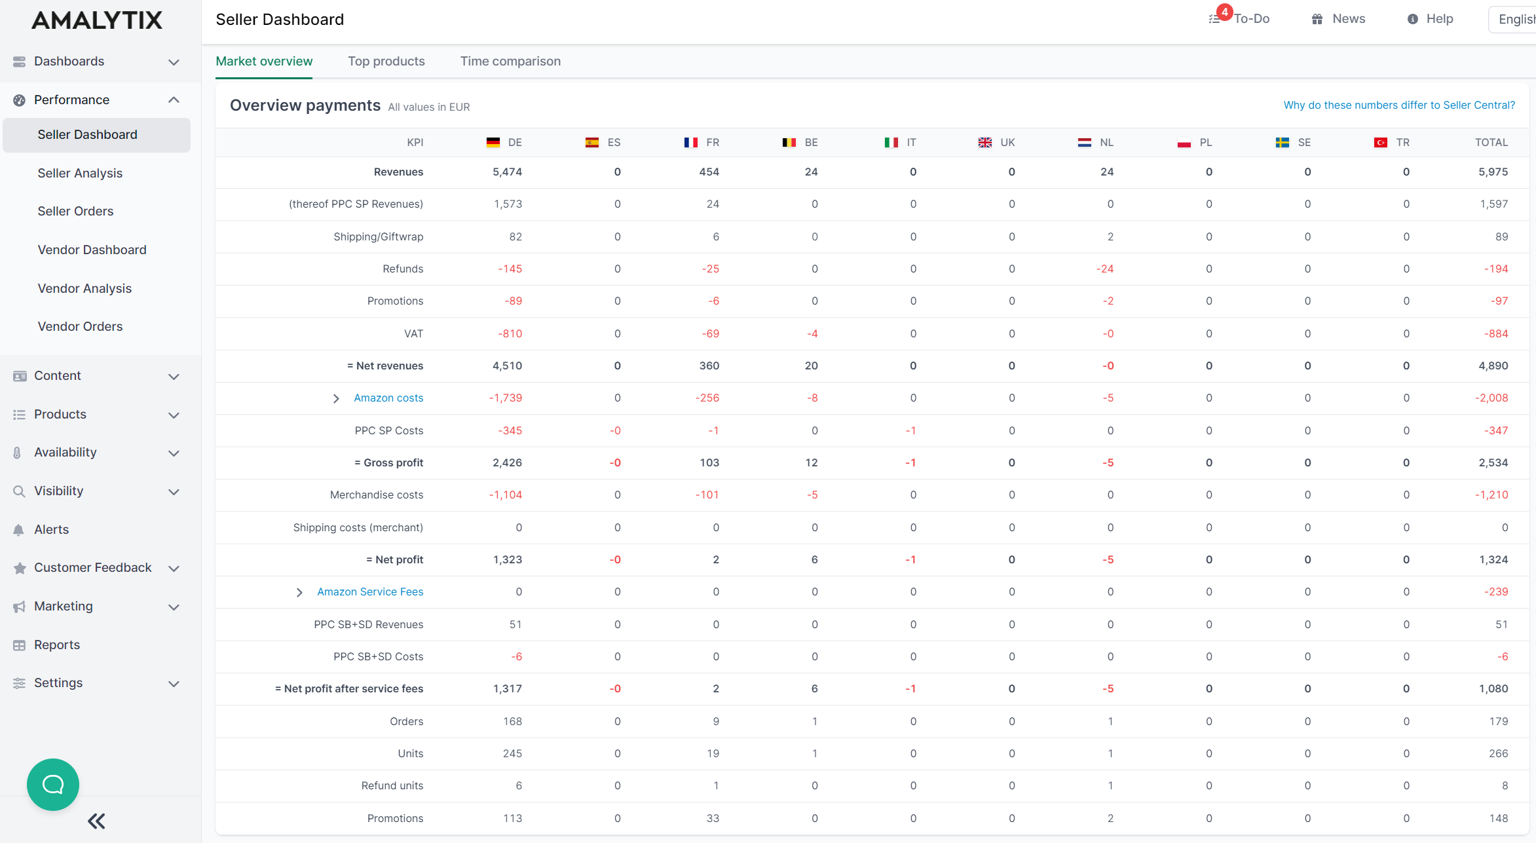Click the Dashboards sidebar icon
Screen dimensions: 1536x843
[20, 62]
